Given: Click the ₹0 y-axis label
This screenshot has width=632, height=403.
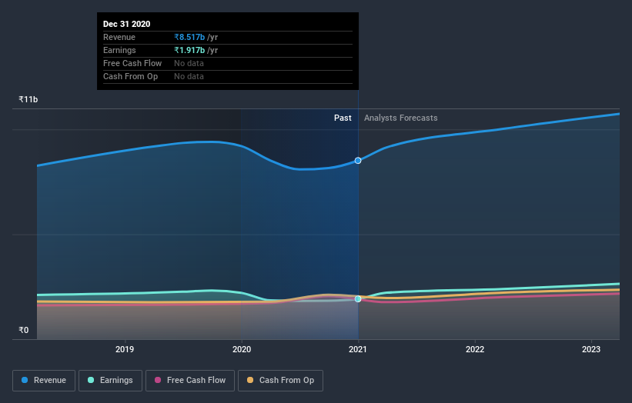Looking at the screenshot, I should click(x=24, y=330).
